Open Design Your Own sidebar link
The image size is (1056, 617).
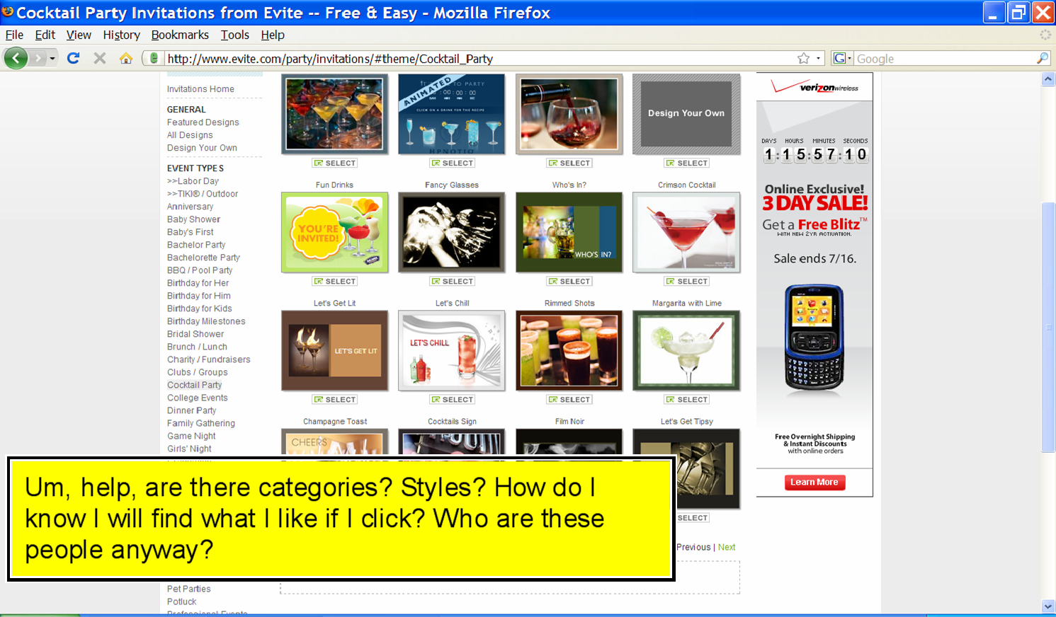pyautogui.click(x=202, y=148)
